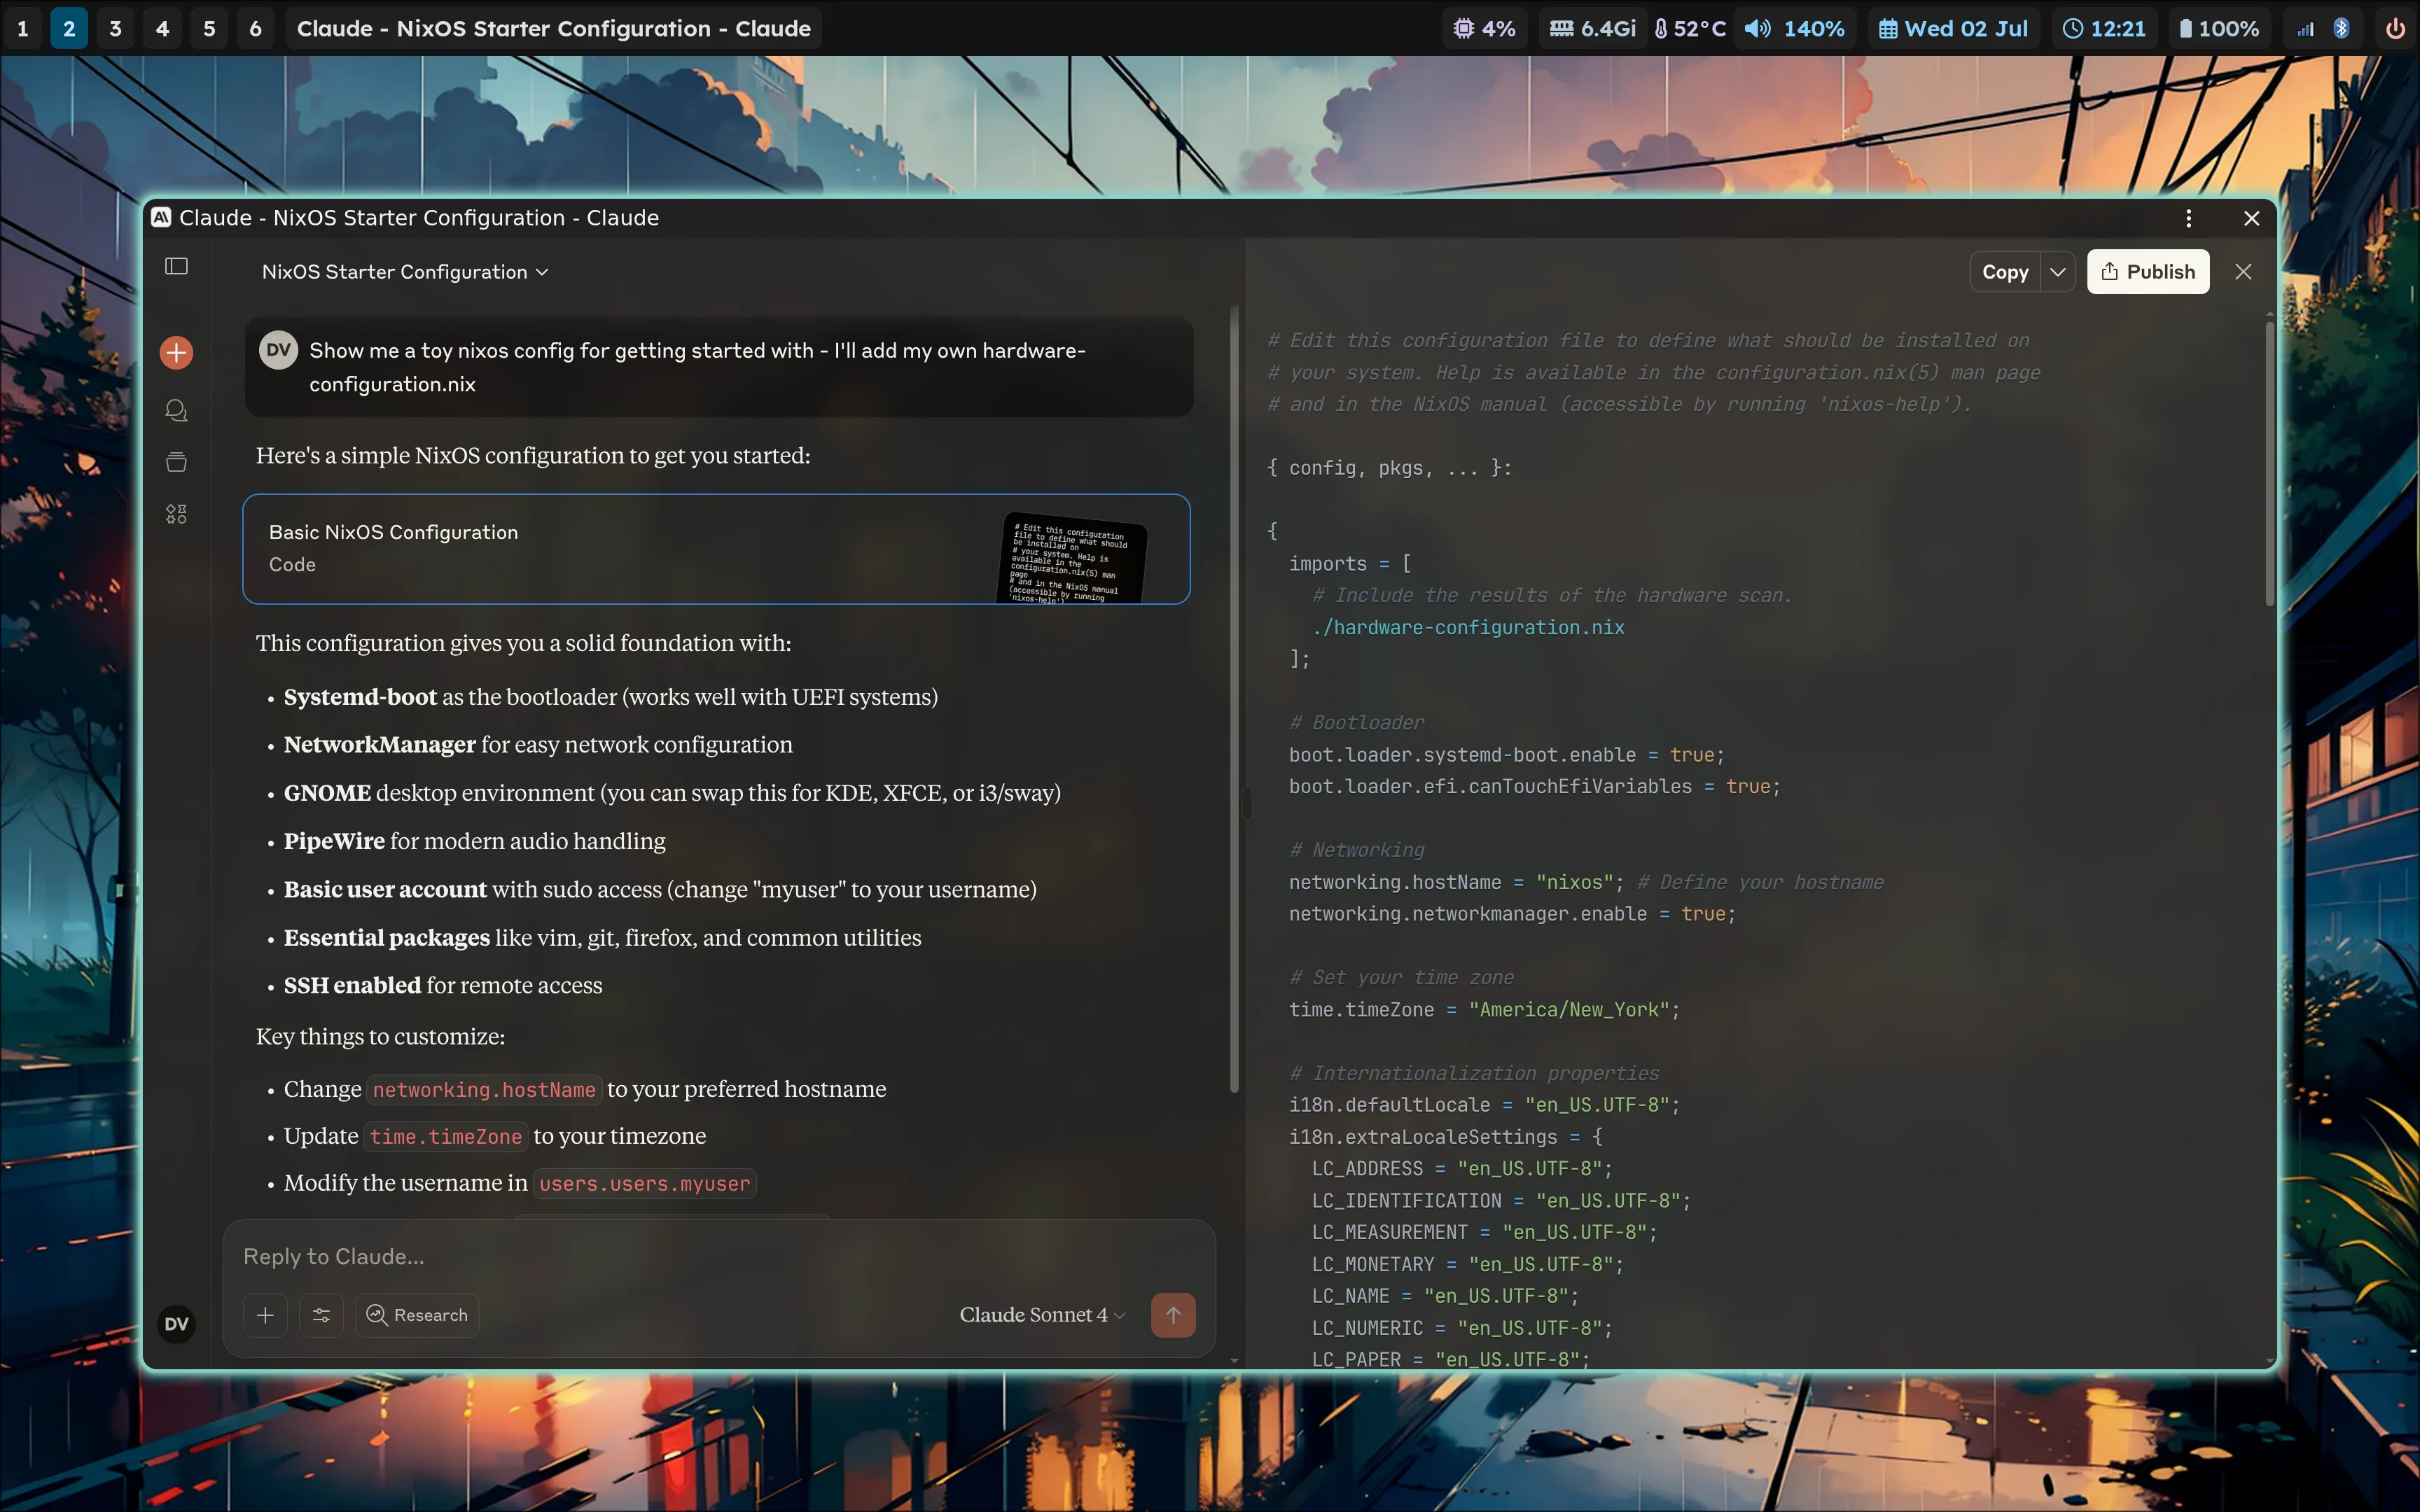Switch to workspace 5

[x=209, y=28]
